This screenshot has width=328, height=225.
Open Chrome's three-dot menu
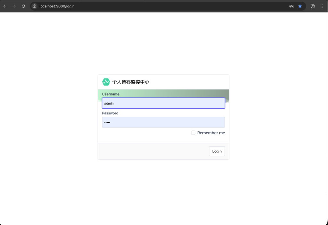coord(322,6)
